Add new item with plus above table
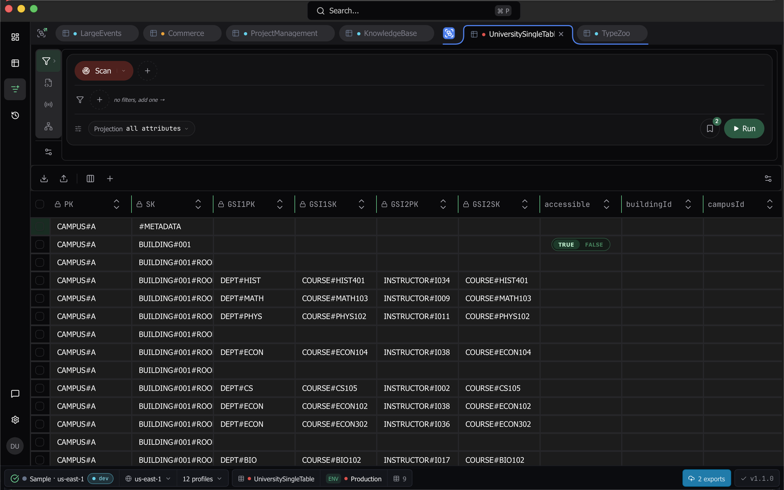The height and width of the screenshot is (490, 784). click(x=110, y=179)
